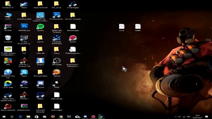Select the Brutal Doom - Hell on Earth folder
The height and width of the screenshot is (119, 212).
73,62
